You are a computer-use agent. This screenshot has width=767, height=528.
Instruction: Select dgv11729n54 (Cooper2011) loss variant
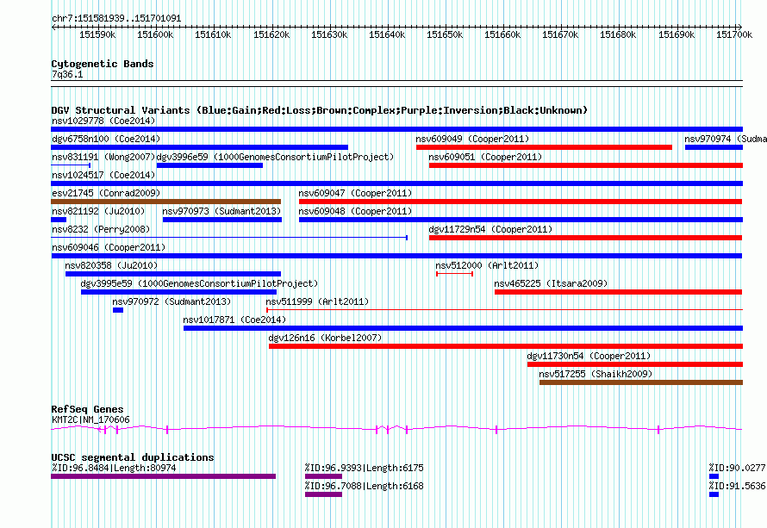[x=585, y=238]
